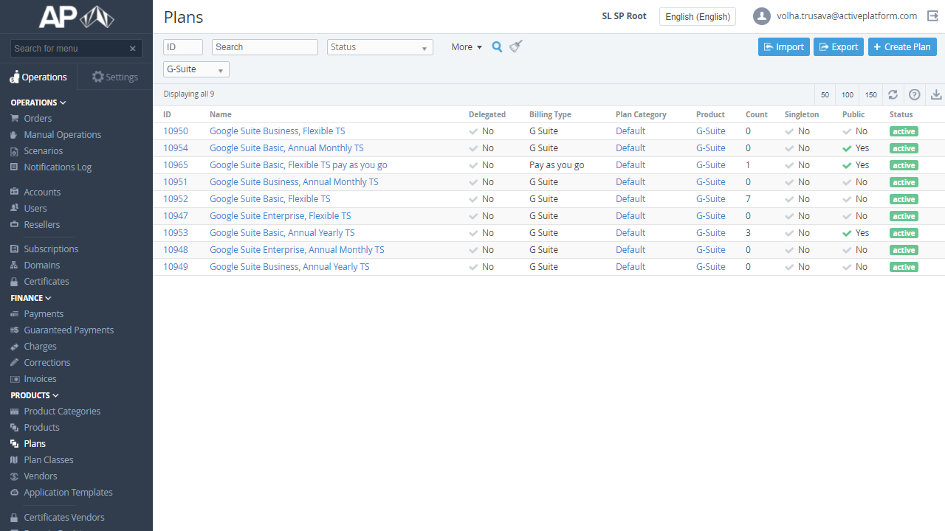Viewport: 945px width, 531px height.
Task: Expand the More filters dropdown
Action: (x=467, y=47)
